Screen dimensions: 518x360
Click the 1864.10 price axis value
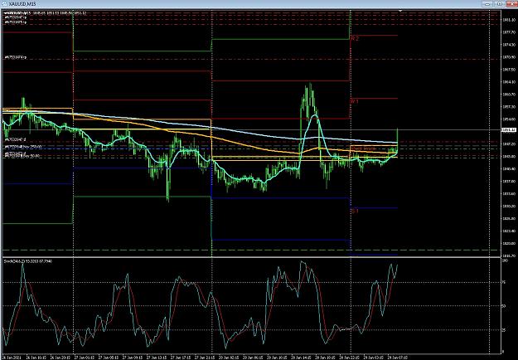click(508, 82)
